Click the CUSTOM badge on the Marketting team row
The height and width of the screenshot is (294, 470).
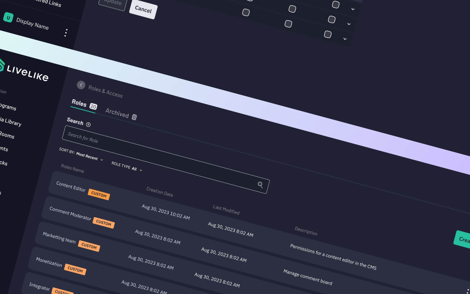(89, 246)
